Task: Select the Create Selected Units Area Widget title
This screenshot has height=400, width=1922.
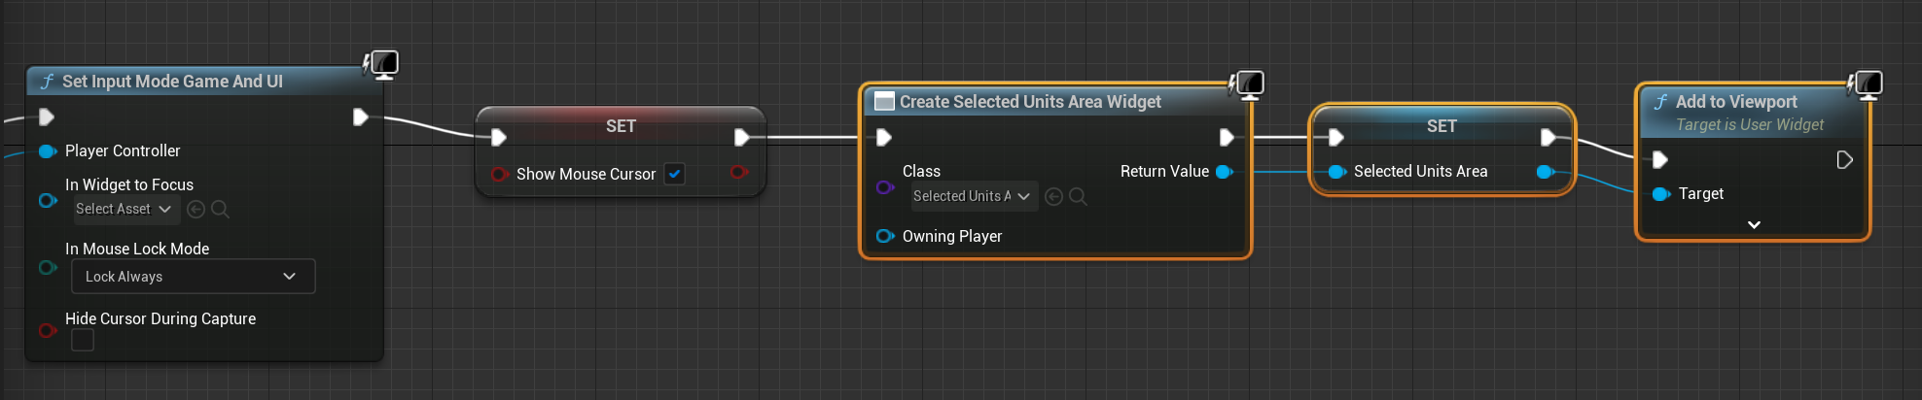Action: (x=1030, y=101)
